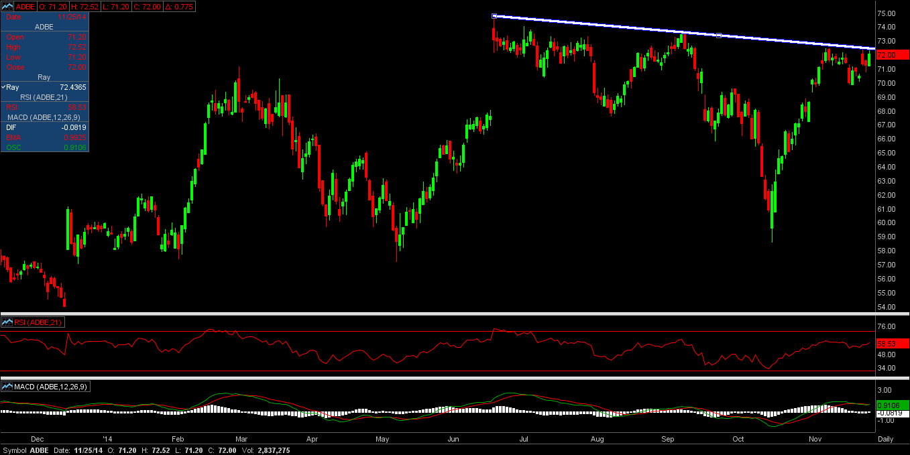Click the white -0.0819 MACD axis tag
The image size is (910, 455).
[892, 413]
